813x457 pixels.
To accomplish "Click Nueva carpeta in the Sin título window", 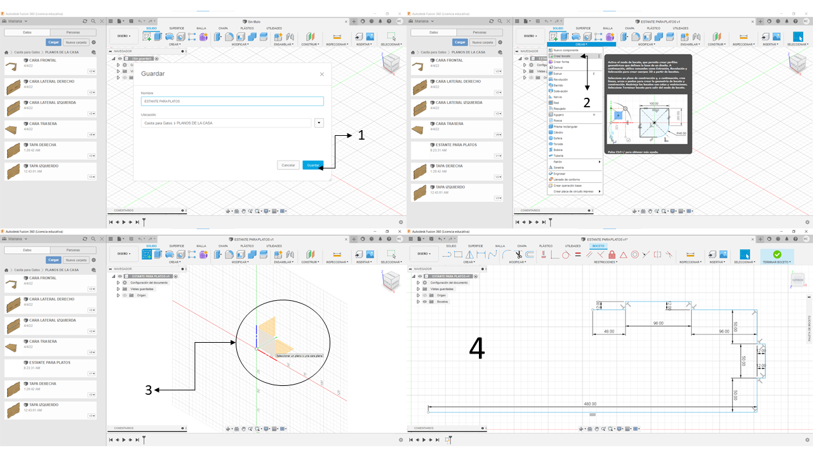I will tap(76, 43).
